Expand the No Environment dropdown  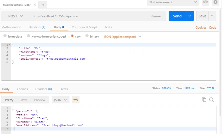173,2
